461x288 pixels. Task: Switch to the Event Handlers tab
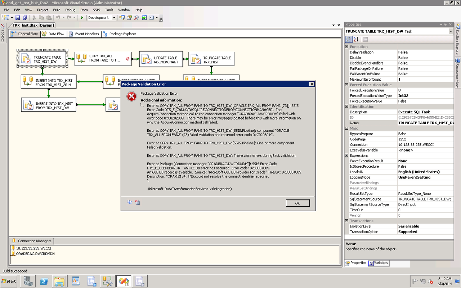84,34
